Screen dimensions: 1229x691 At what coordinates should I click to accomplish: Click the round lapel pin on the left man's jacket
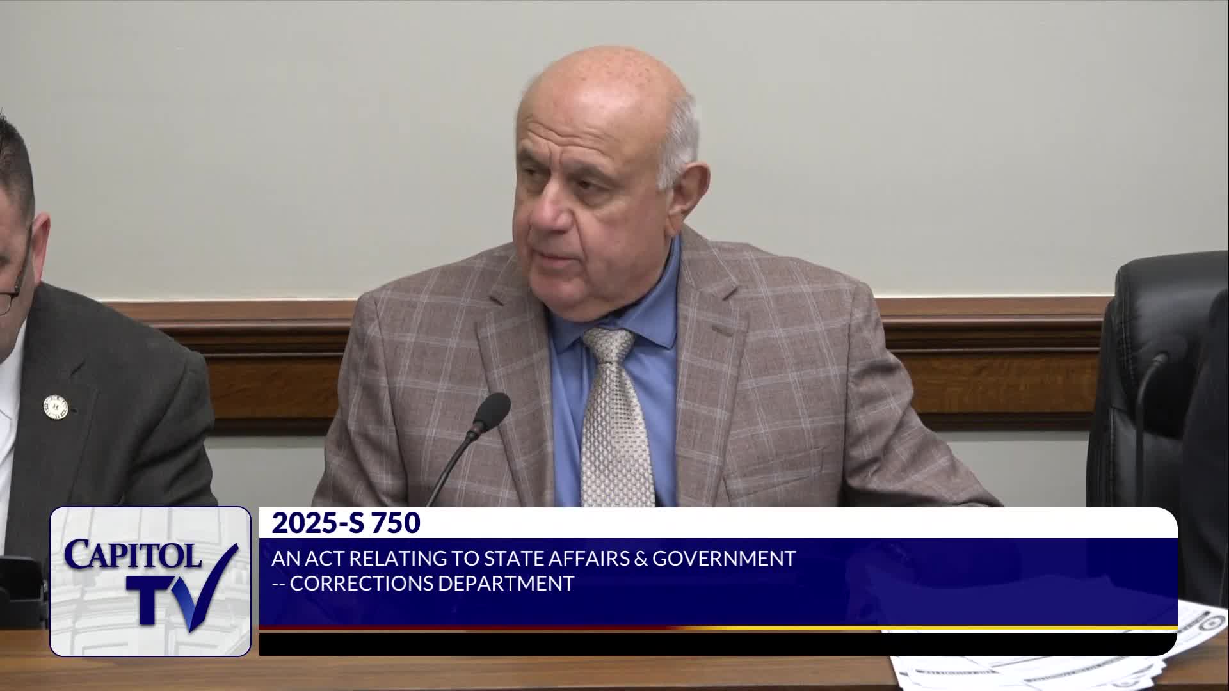[x=56, y=408]
